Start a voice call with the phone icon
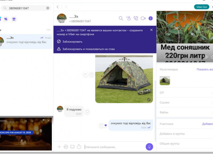213x154 pixels. coord(136,18)
